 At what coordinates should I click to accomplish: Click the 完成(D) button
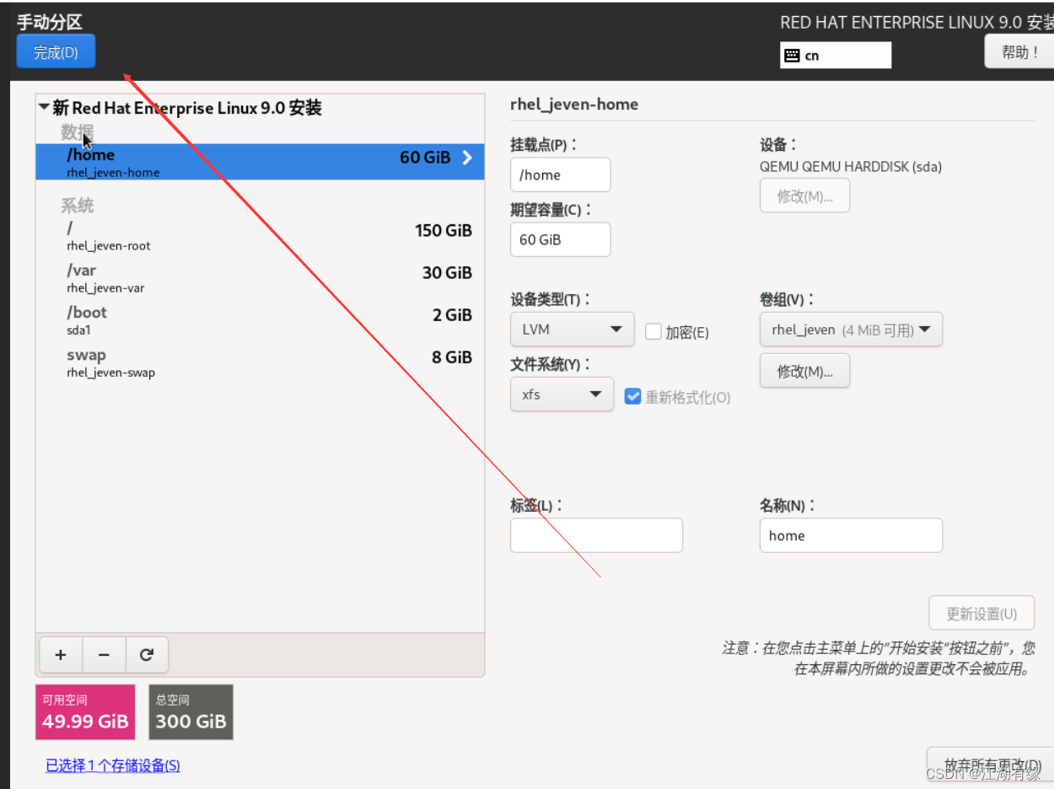pos(56,51)
